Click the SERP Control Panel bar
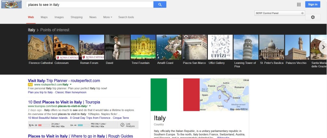Viewport: 327px width, 138px height. click(280, 13)
